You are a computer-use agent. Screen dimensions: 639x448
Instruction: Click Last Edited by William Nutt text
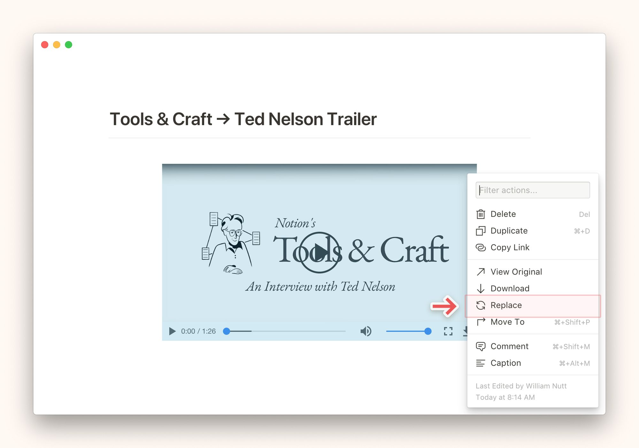click(x=521, y=386)
